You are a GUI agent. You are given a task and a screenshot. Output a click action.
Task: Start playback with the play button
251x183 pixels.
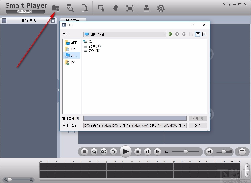pos(126,151)
